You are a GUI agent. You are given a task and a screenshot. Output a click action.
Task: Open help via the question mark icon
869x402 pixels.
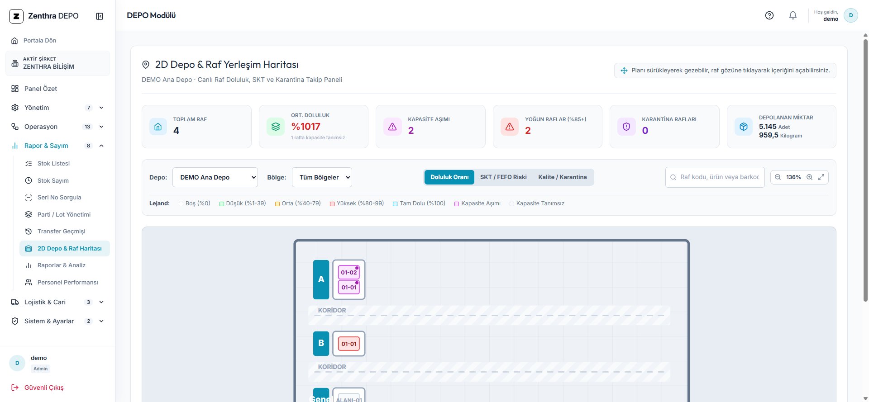769,15
